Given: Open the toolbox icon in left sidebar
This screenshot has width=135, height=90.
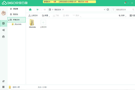Looking at the screenshot, I should coord(3,37).
